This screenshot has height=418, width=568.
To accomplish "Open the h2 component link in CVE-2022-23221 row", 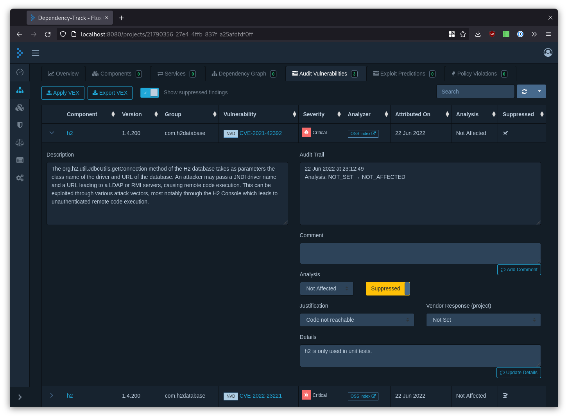I will point(70,396).
